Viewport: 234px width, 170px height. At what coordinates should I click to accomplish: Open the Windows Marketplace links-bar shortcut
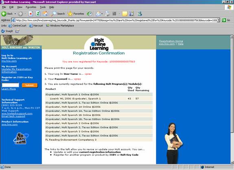point(60,26)
